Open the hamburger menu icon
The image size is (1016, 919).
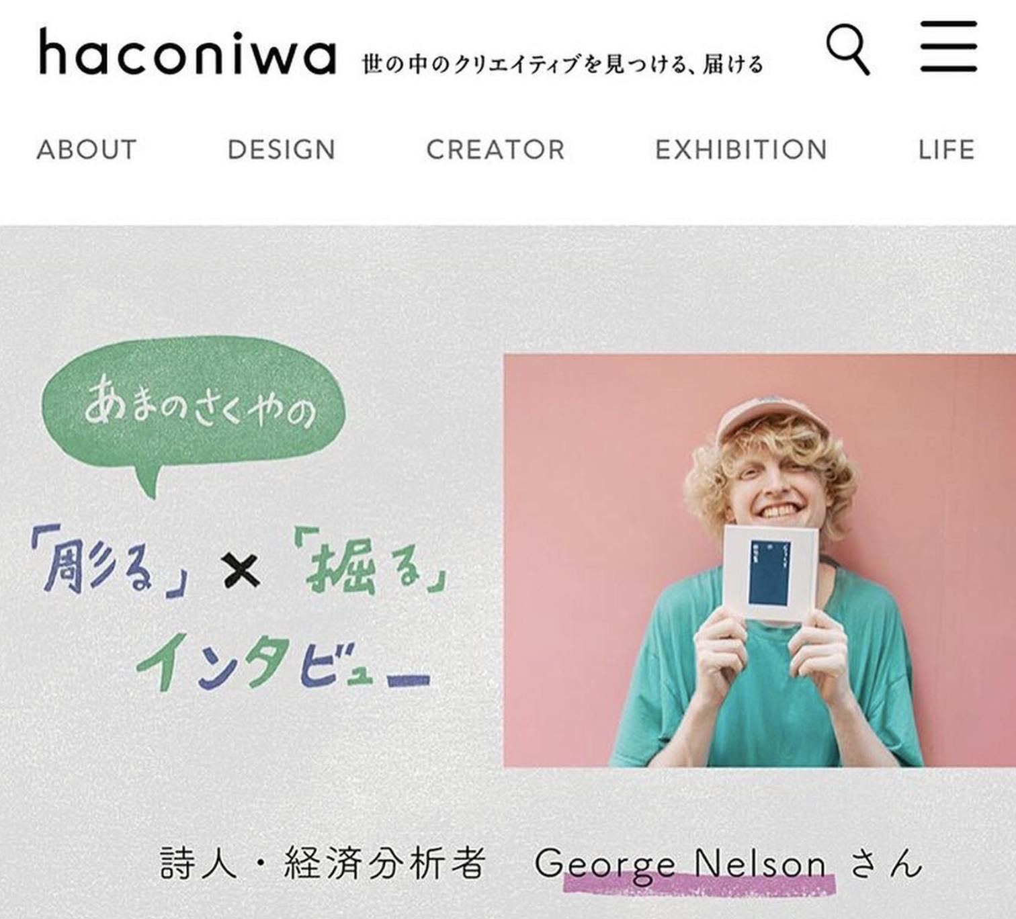948,46
